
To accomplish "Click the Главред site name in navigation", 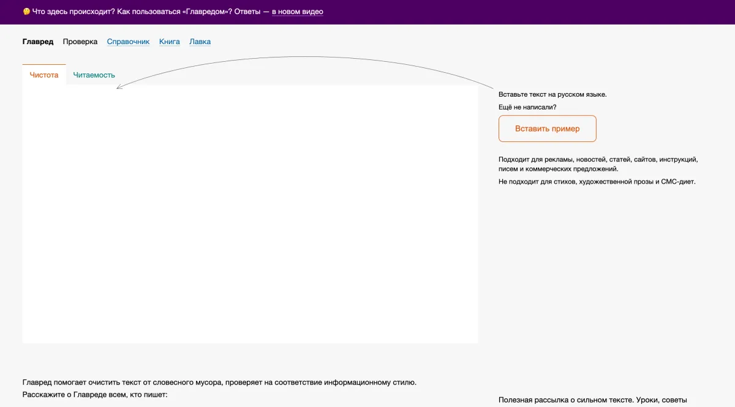I will [x=38, y=42].
